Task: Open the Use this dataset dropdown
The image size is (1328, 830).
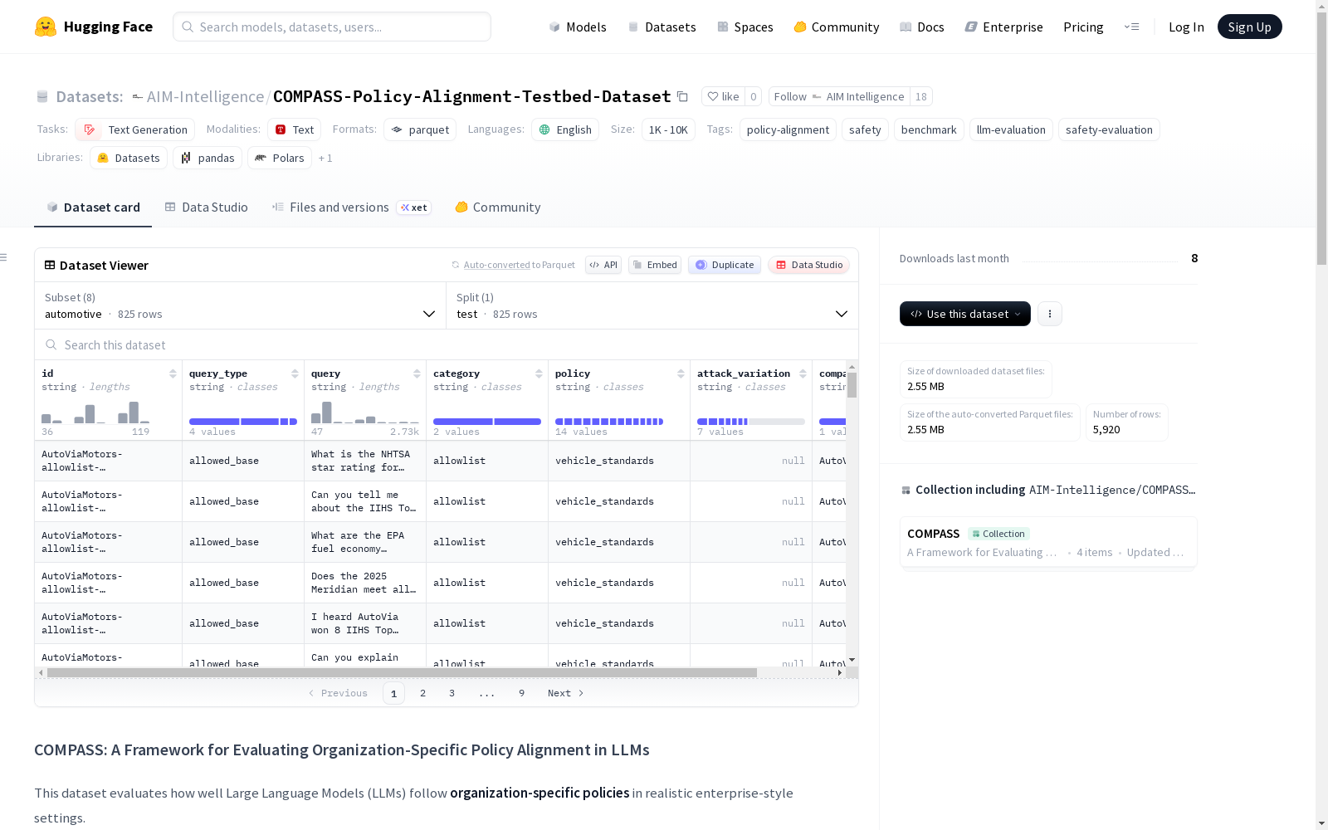Action: click(x=965, y=314)
